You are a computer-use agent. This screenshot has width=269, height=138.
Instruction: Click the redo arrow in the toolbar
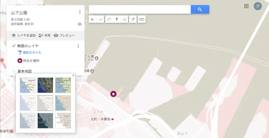point(100,20)
